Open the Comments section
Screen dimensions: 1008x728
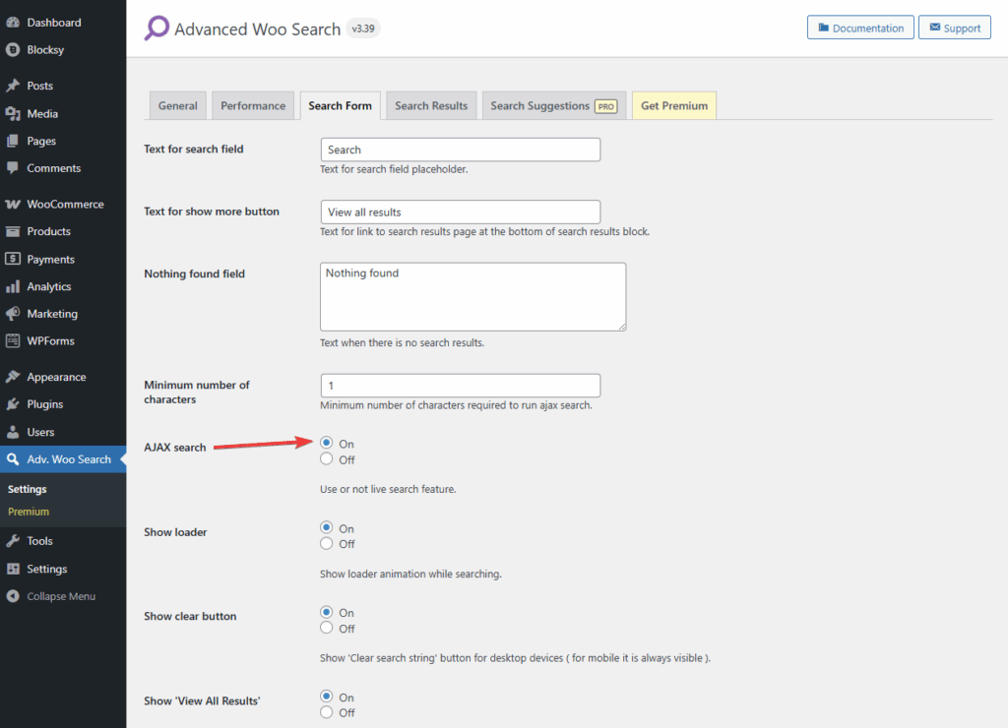tap(52, 168)
